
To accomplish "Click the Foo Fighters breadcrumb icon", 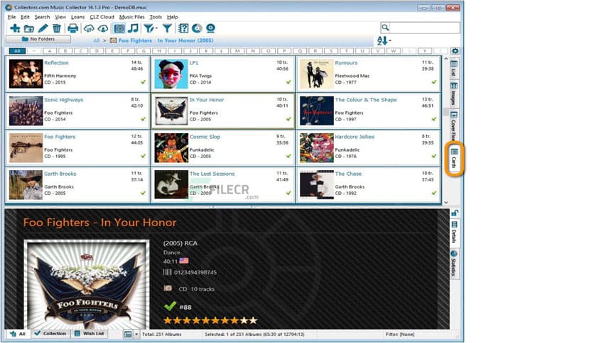I will [x=113, y=40].
